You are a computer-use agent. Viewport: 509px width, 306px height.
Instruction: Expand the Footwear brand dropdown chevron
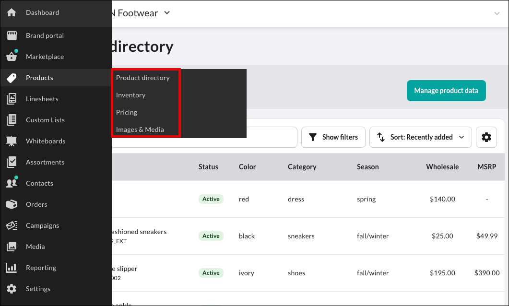coord(167,13)
